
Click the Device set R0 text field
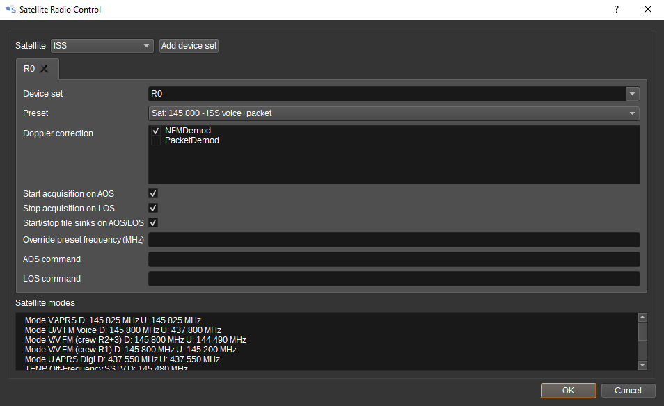(x=387, y=94)
